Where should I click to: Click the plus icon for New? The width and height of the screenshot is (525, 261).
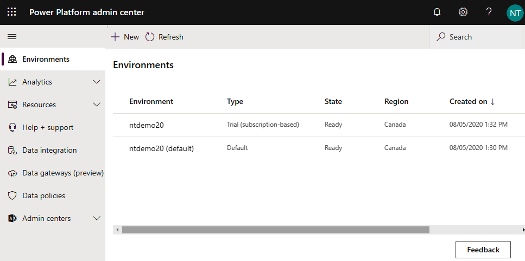click(115, 37)
